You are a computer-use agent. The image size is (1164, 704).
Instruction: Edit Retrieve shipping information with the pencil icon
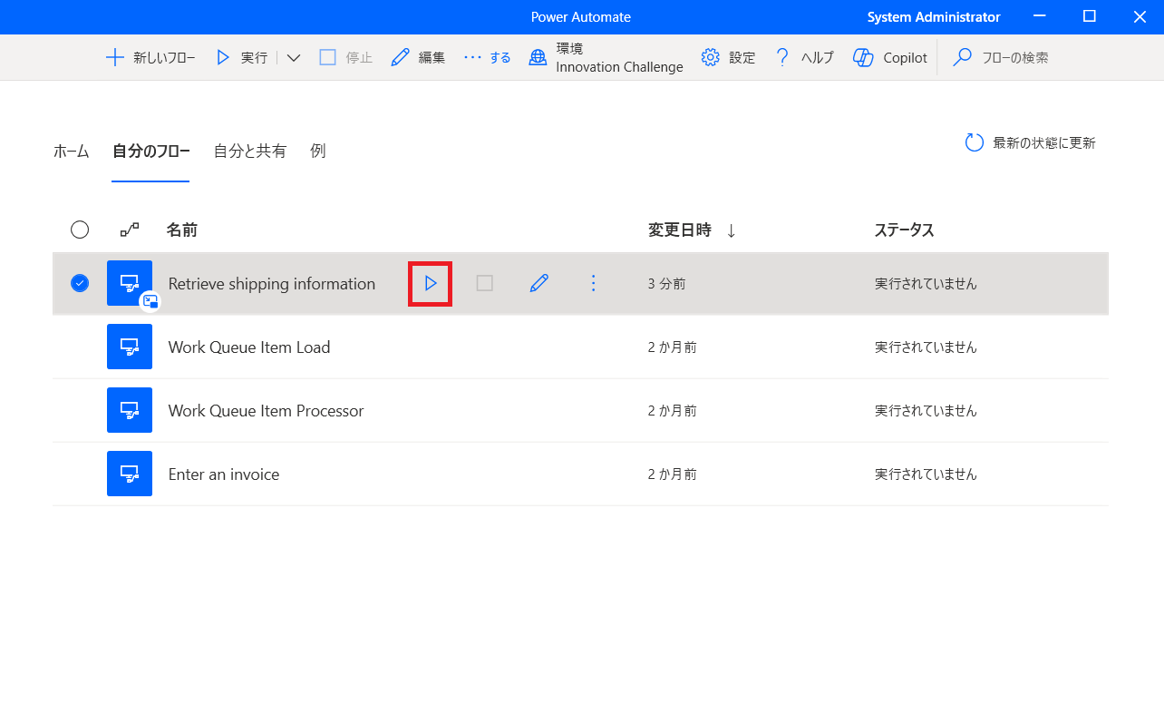click(x=539, y=283)
